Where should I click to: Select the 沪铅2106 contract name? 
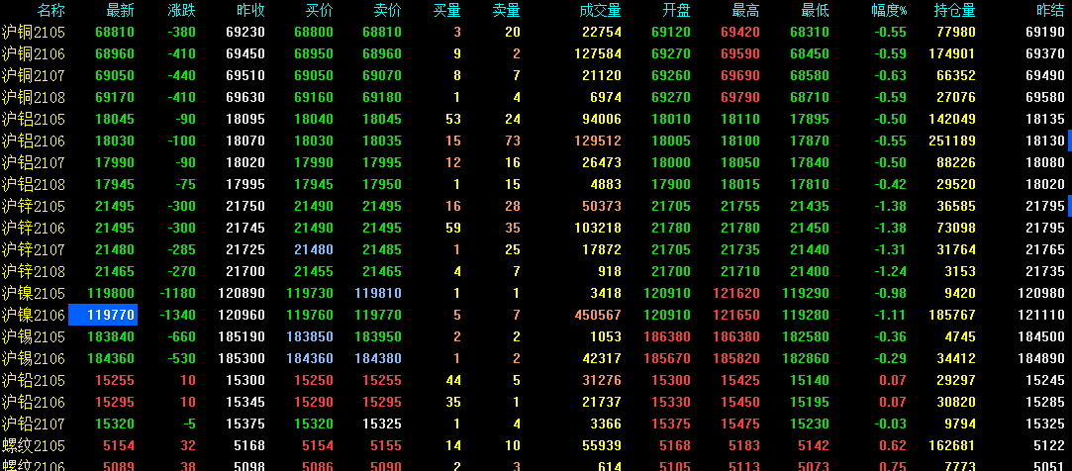33,403
